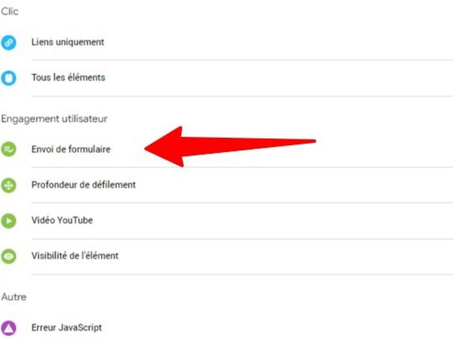Click the green form-check icon for Envoi de formulaire
453x343 pixels.
pyautogui.click(x=8, y=149)
